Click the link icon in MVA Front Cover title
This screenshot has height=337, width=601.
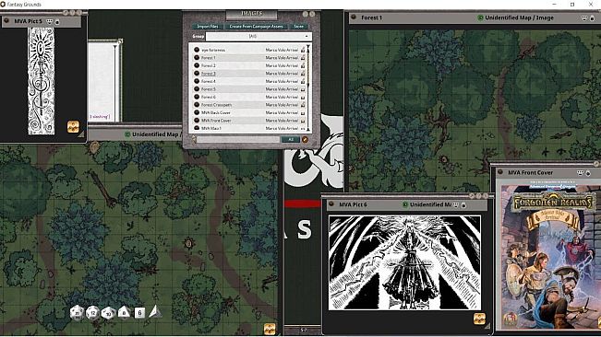(499, 172)
